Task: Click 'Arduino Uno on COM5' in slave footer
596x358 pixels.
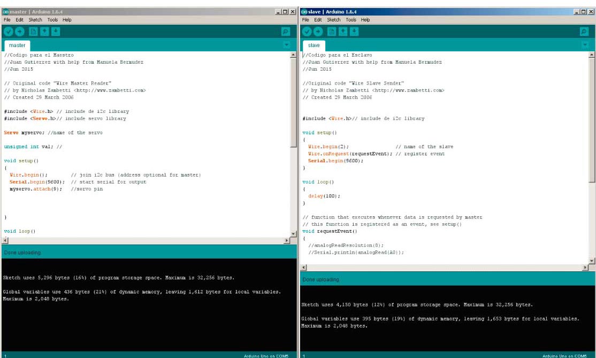Action: click(x=564, y=356)
